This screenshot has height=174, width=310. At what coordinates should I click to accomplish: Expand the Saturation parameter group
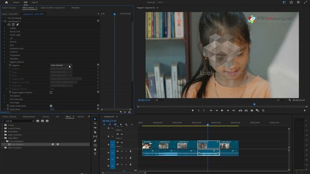(x=5, y=58)
